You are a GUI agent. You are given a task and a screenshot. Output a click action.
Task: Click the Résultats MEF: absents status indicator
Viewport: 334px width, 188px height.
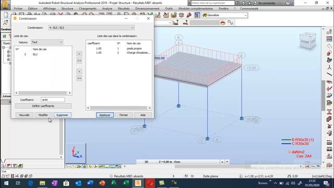click(128, 176)
